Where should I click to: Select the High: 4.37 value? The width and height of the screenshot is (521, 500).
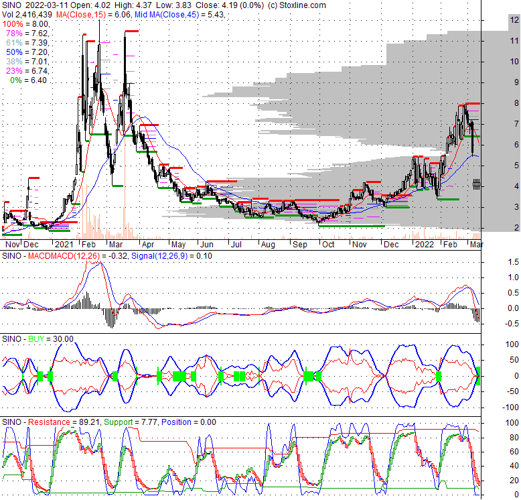pos(132,5)
